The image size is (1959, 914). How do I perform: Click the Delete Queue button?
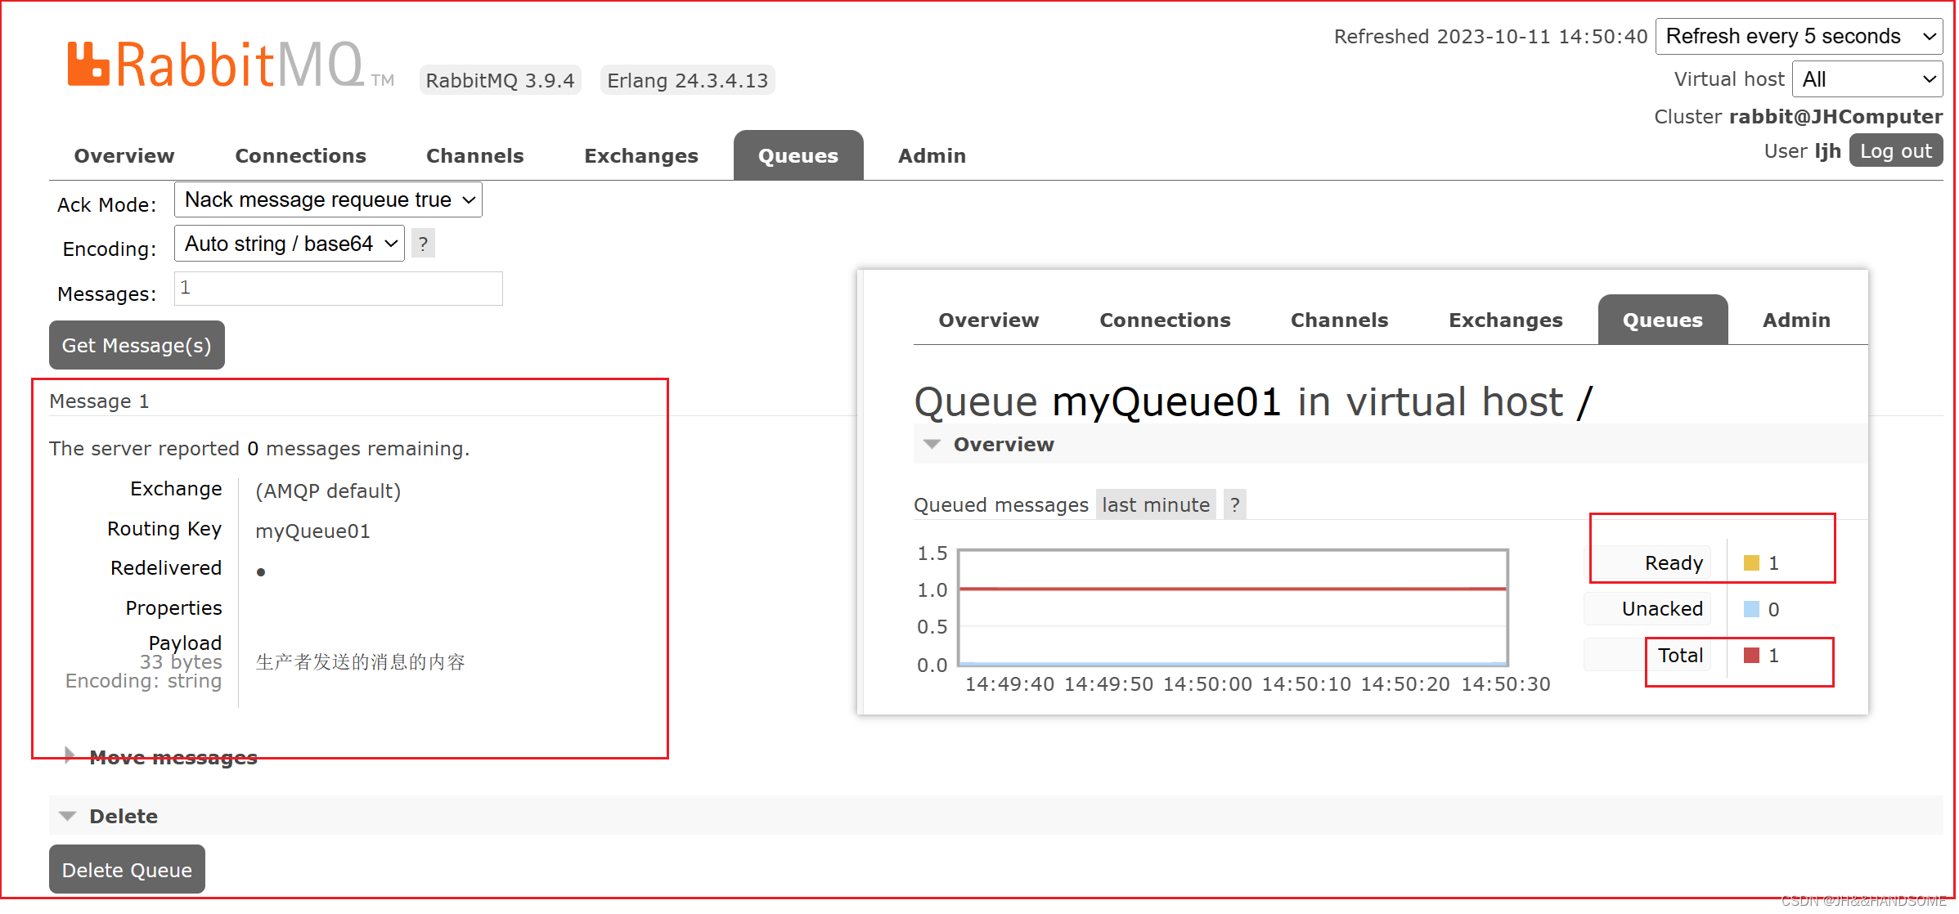point(127,869)
